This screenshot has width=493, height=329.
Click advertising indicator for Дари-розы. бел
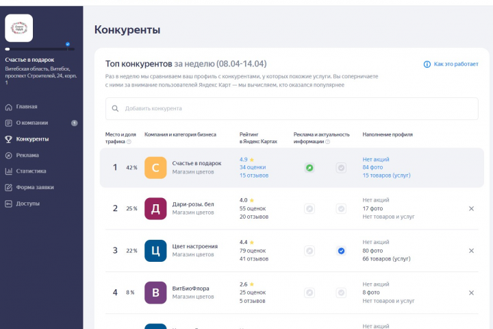click(x=309, y=208)
